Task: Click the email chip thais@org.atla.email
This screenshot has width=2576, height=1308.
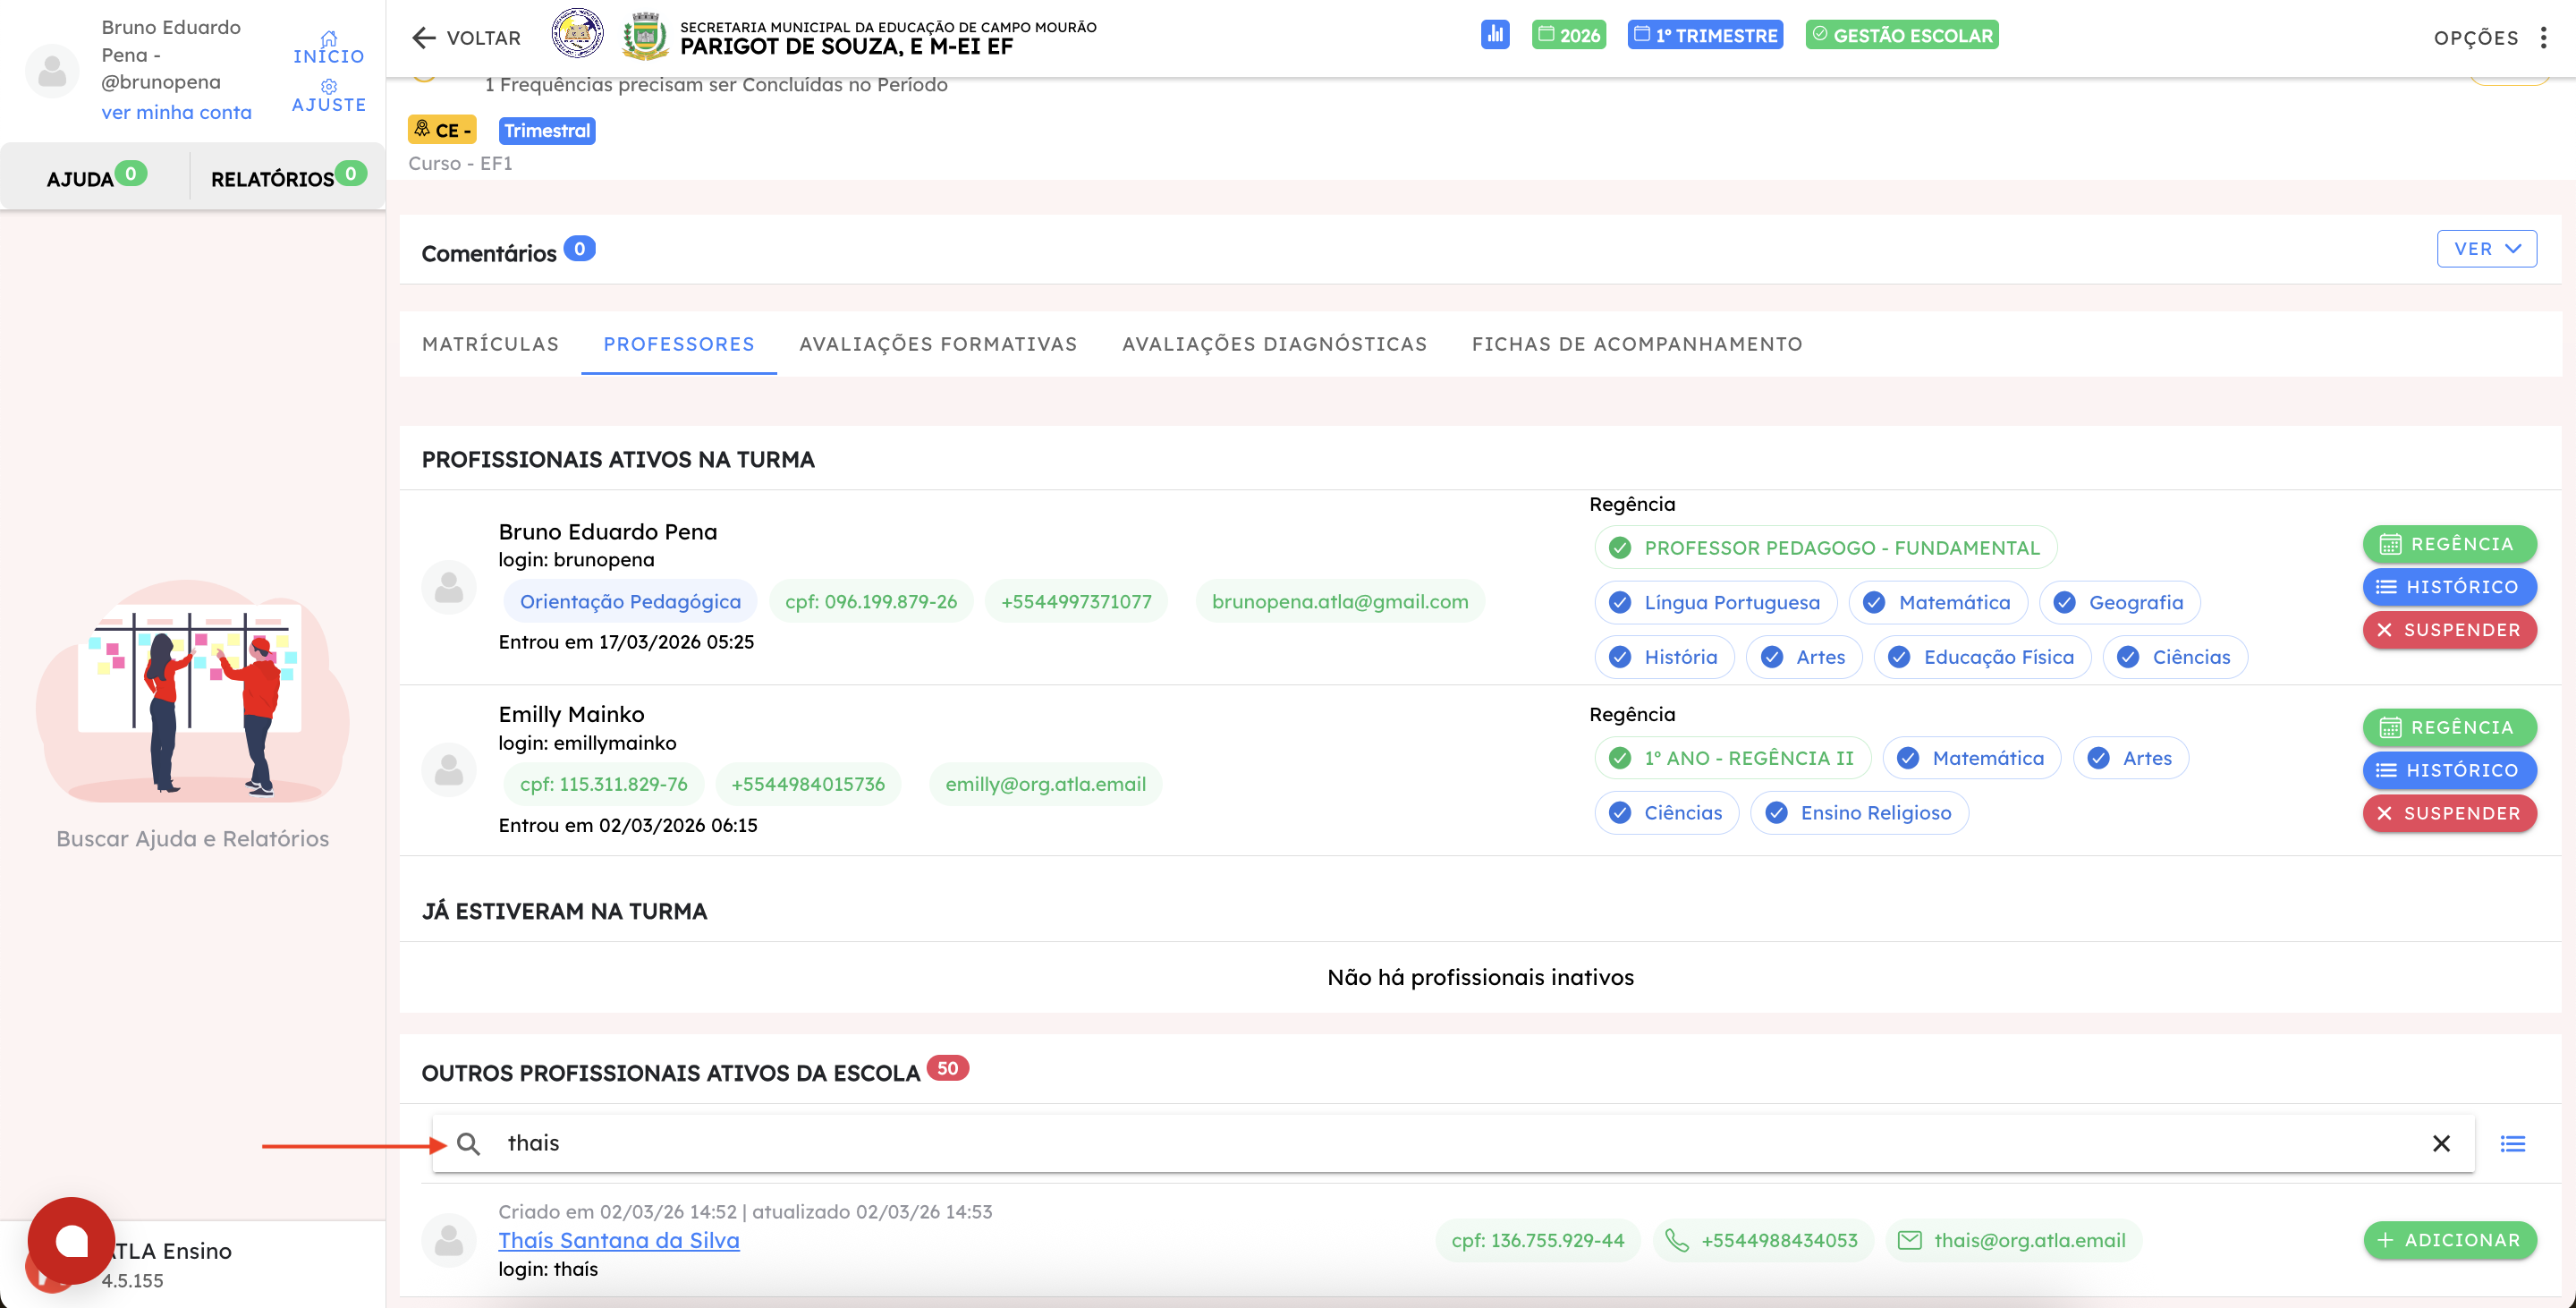Action: [x=2013, y=1240]
